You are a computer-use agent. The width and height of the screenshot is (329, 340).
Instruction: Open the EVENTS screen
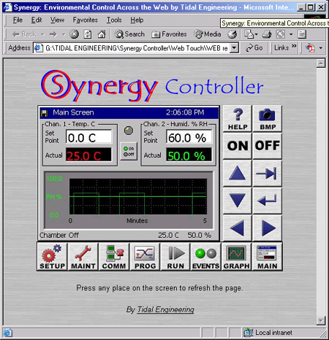206,257
